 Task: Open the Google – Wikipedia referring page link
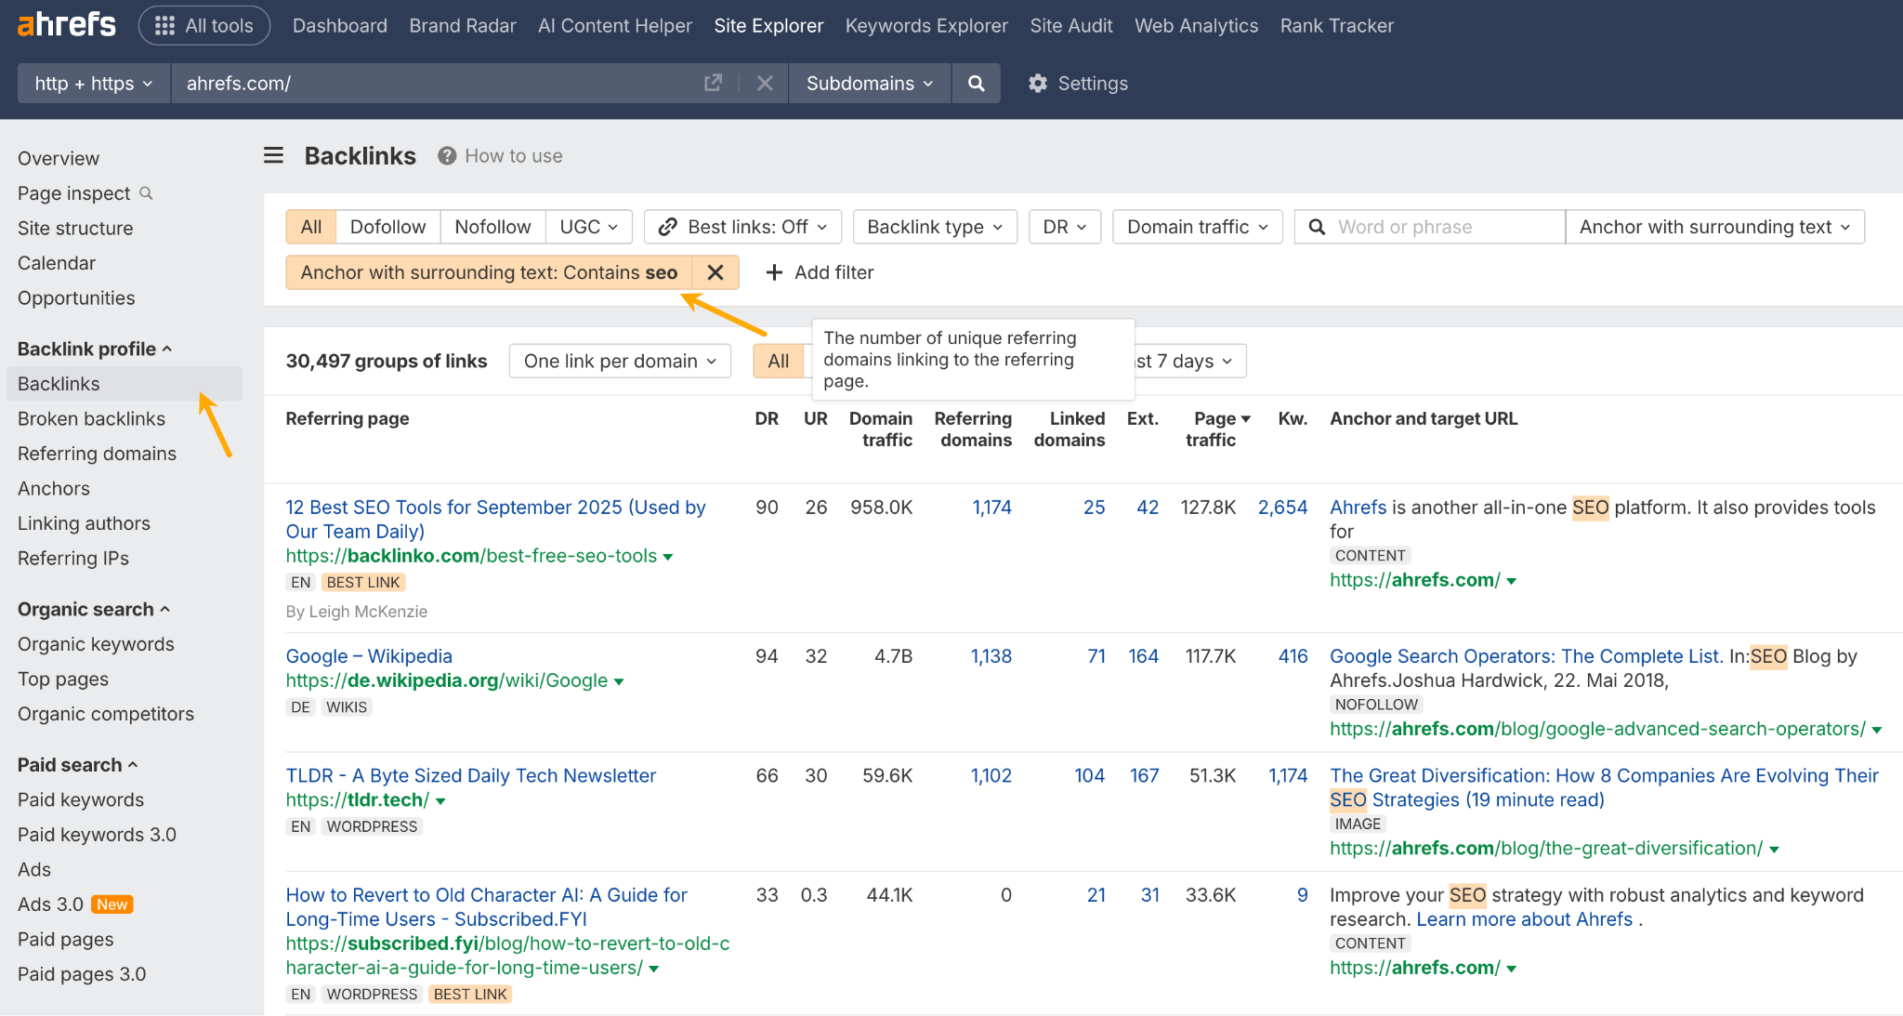(368, 655)
